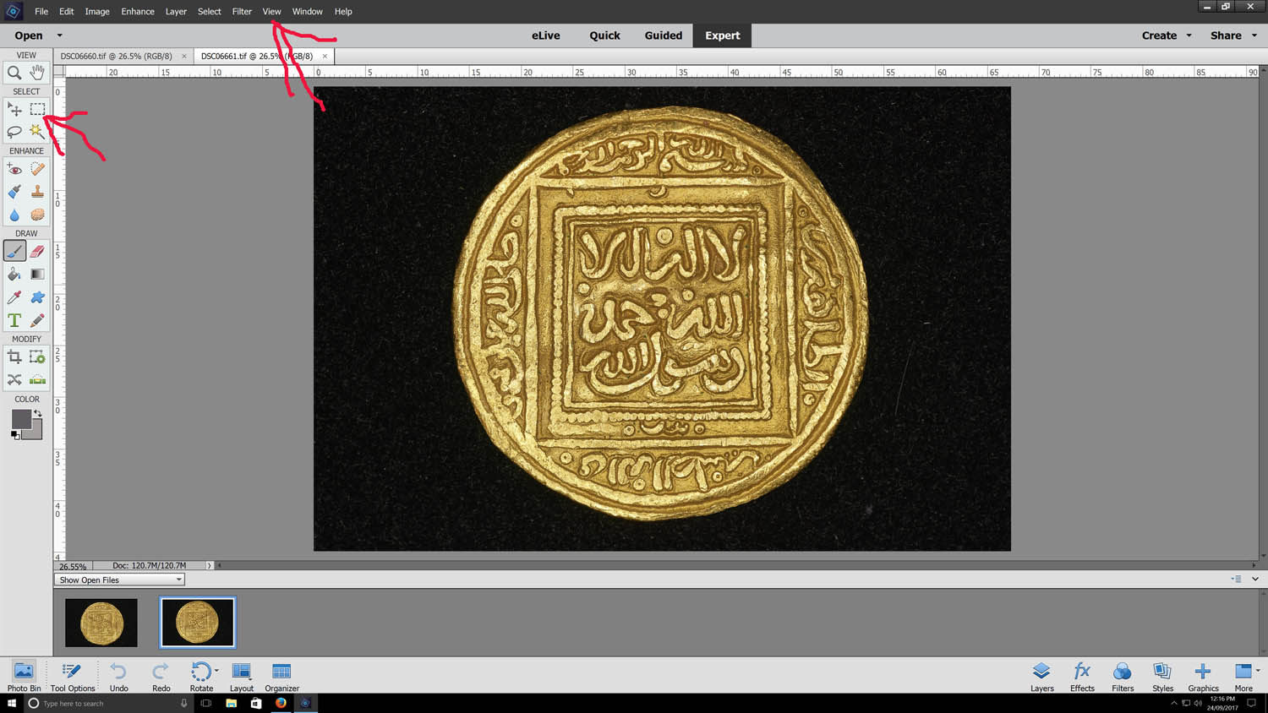1268x713 pixels.
Task: Select the Brush tool in Draw section
Action: pos(14,251)
